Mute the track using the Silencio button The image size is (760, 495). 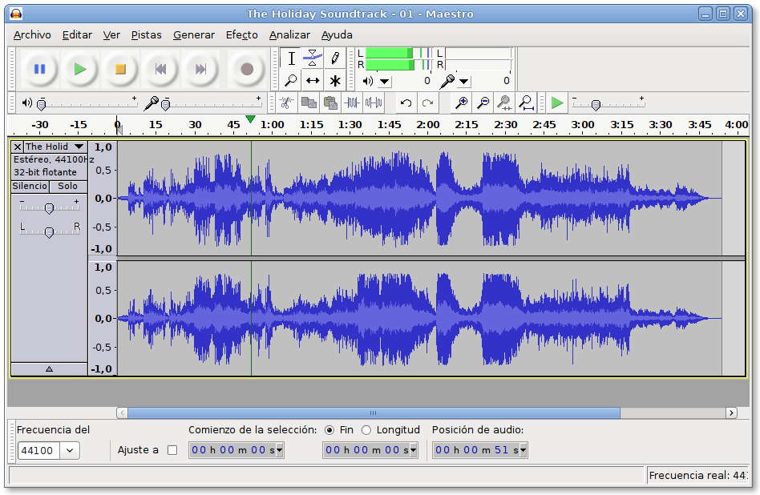point(30,186)
